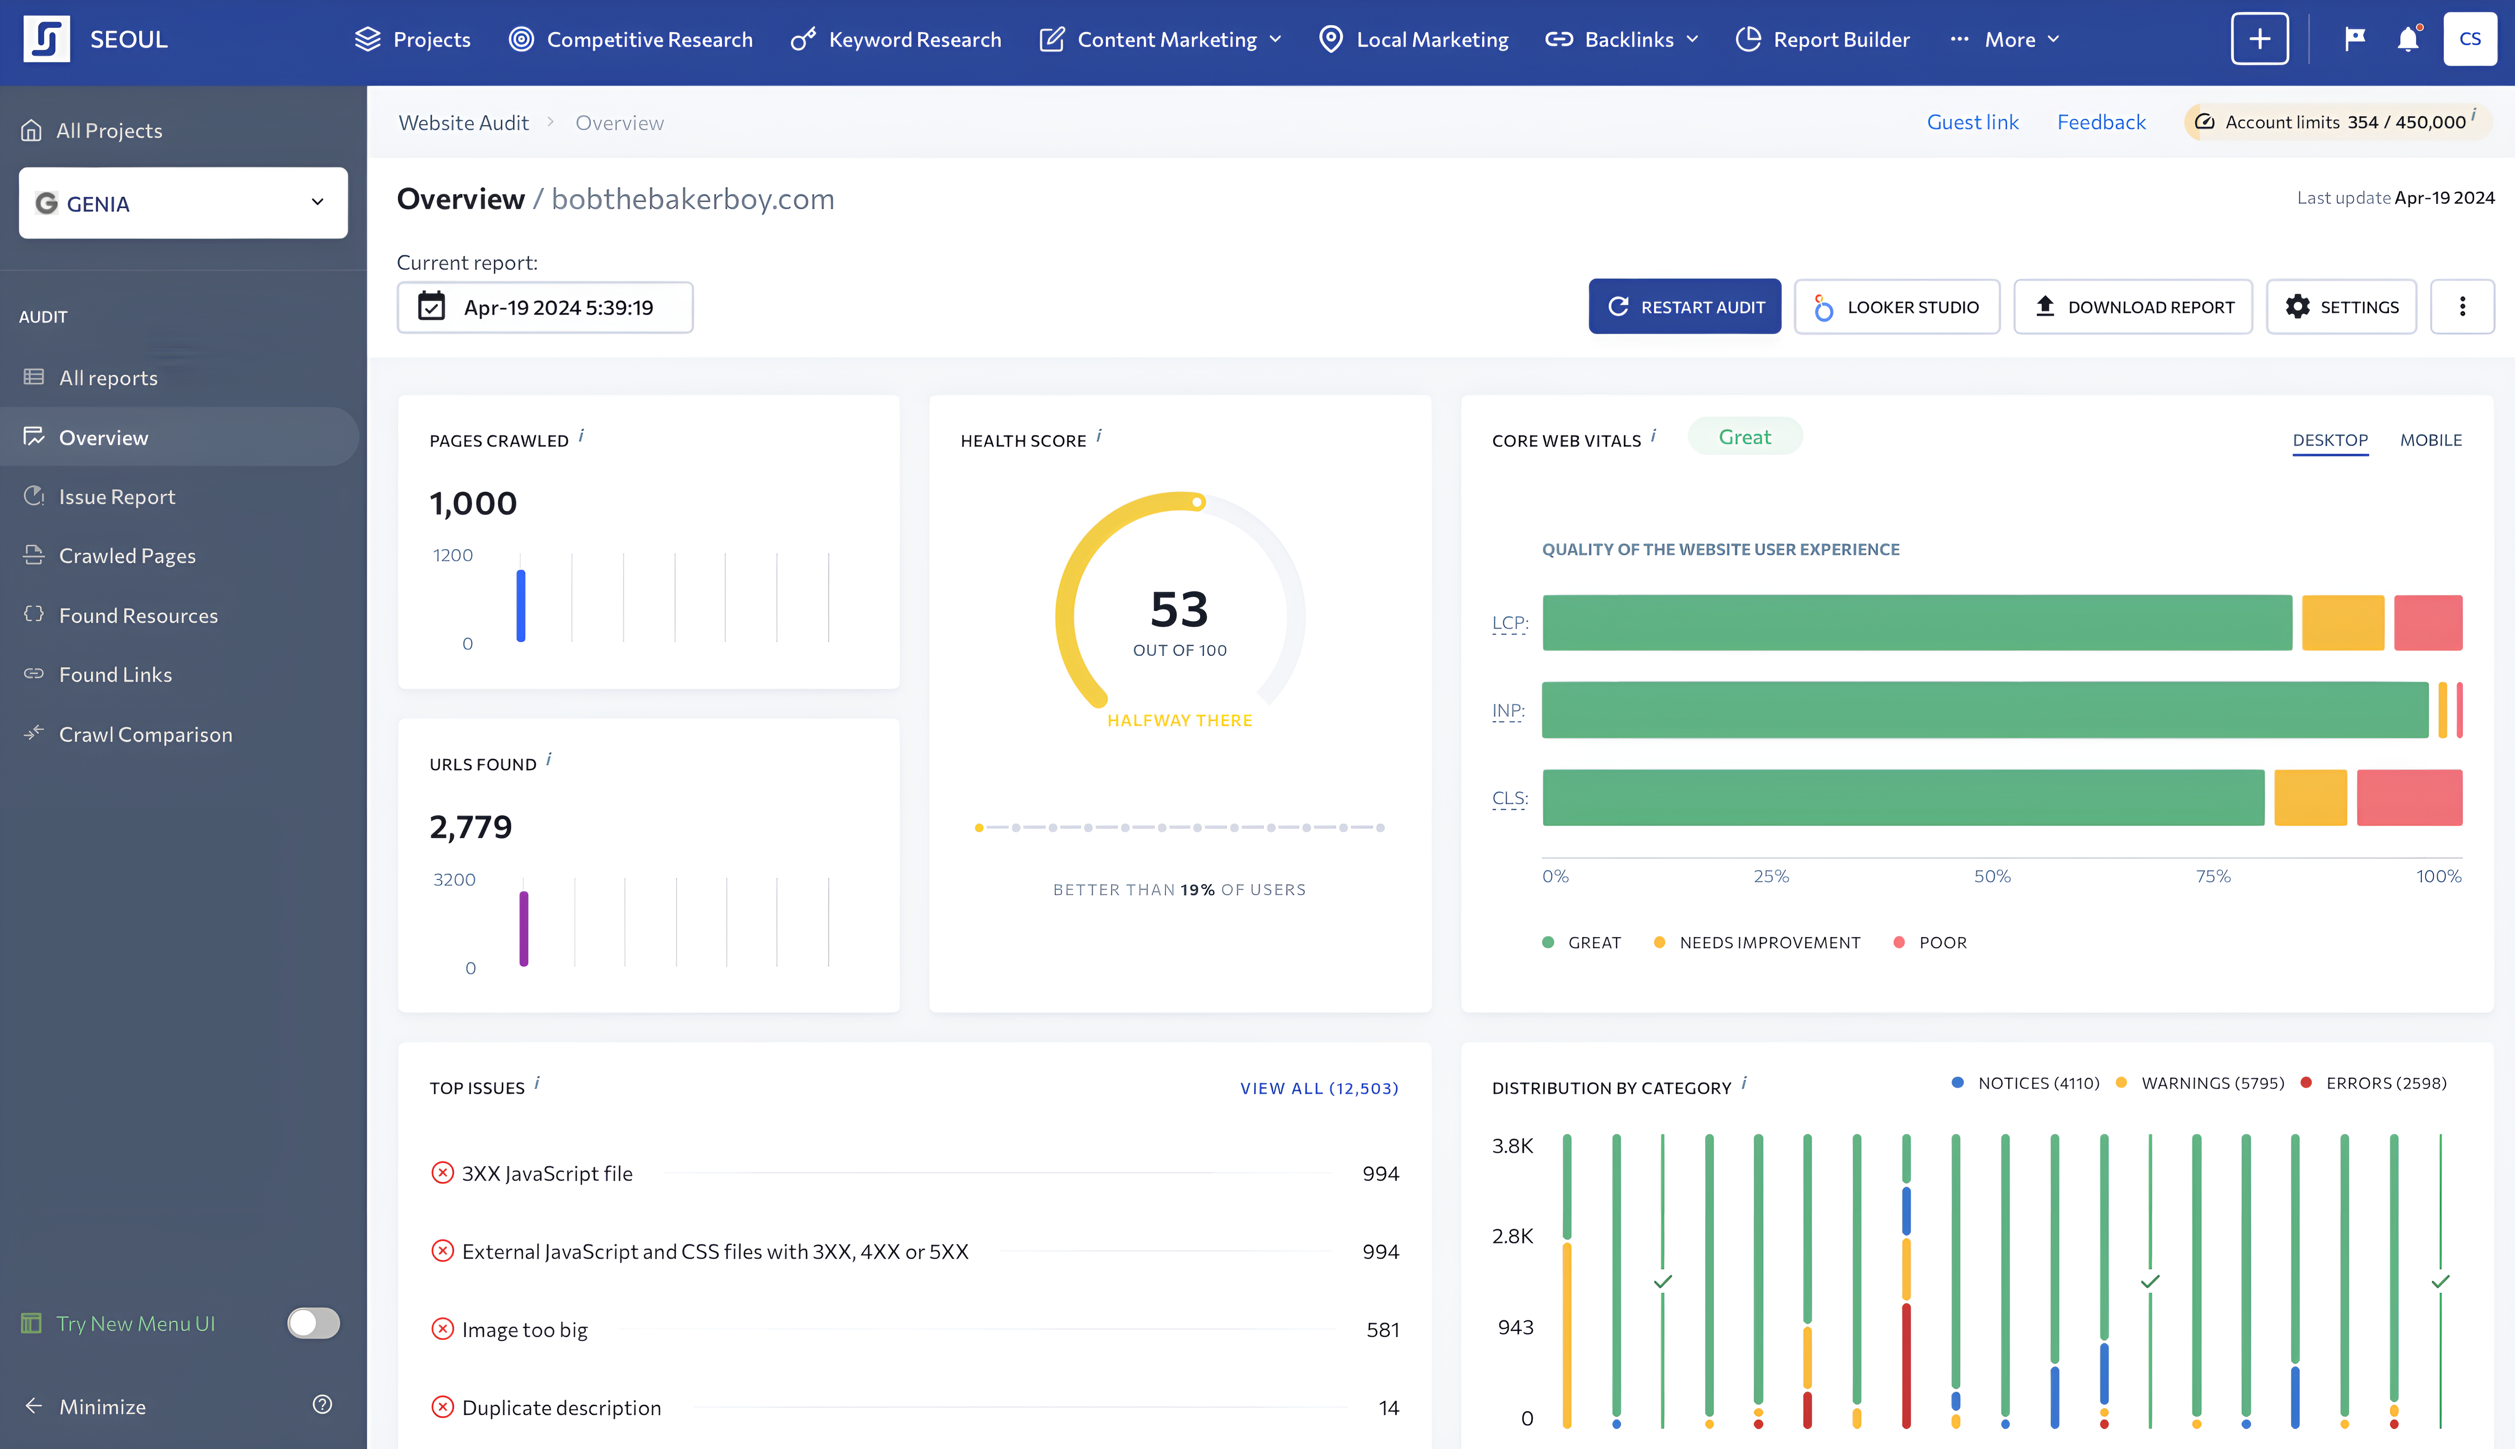The height and width of the screenshot is (1449, 2515).
Task: Click Account limits gauge icon
Action: 2205,121
